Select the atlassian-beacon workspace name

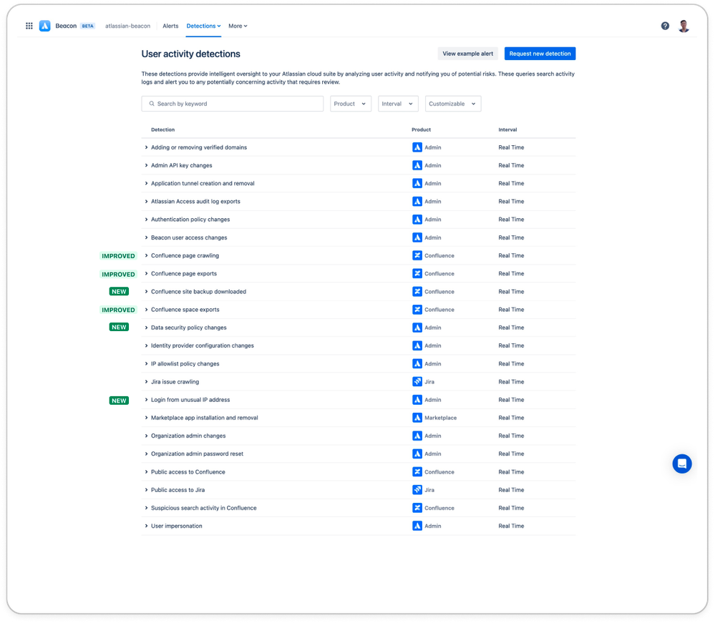(x=127, y=26)
